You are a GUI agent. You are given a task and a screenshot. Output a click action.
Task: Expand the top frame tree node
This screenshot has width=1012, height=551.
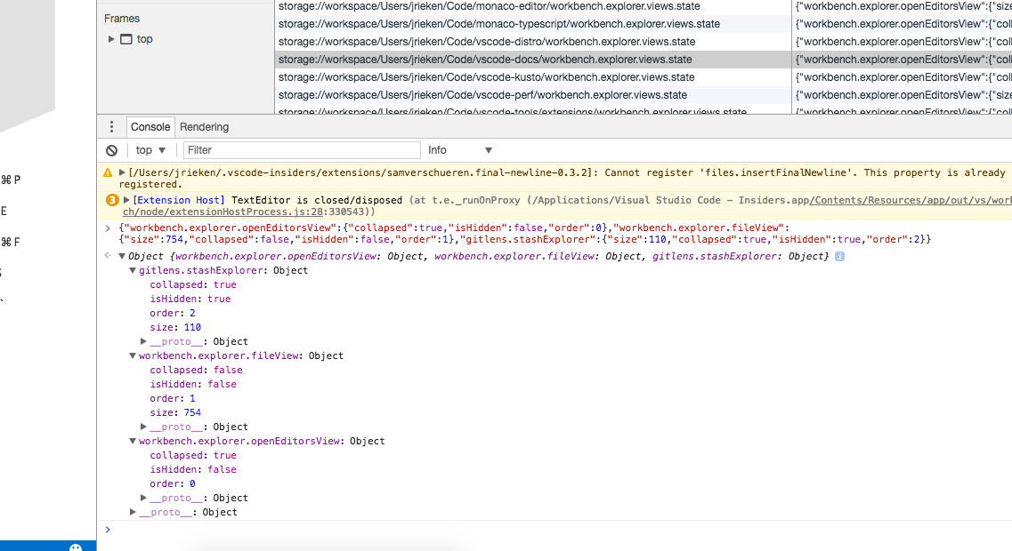pyautogui.click(x=111, y=39)
